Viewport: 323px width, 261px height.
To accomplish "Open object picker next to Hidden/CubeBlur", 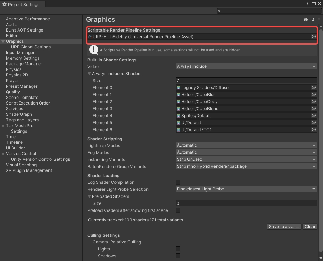I will click(x=314, y=94).
